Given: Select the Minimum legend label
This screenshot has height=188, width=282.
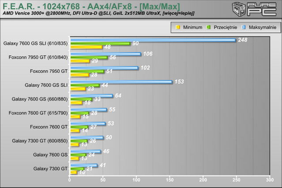Looking at the screenshot, I should 192,27.
